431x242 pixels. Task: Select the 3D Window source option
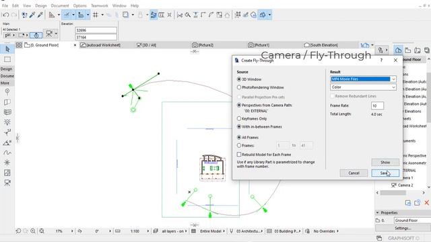click(x=249, y=79)
